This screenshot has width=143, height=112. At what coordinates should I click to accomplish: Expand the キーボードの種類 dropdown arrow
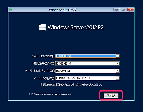click(x=118, y=78)
